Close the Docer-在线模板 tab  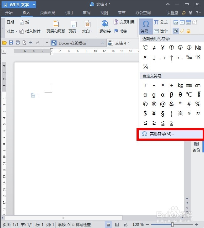click(102, 43)
